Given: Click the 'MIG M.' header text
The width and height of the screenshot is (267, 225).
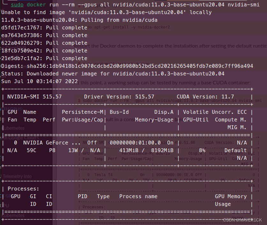Looking at the screenshot, I should pos(237,128).
